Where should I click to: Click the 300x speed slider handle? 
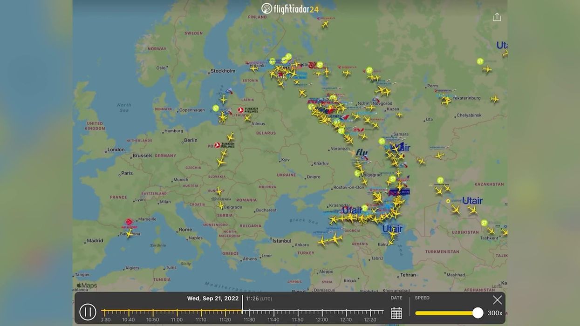tap(478, 313)
